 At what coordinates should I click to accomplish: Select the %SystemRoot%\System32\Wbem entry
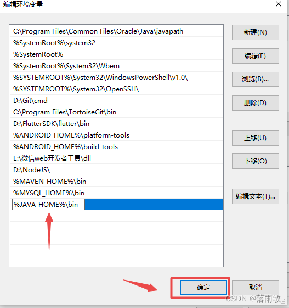pos(116,66)
